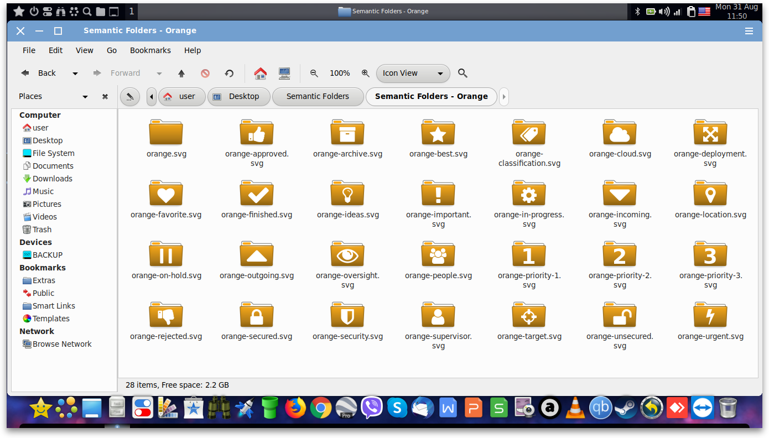Viewport: 769px width, 438px height.
Task: Jump to the user path button
Action: pos(182,96)
